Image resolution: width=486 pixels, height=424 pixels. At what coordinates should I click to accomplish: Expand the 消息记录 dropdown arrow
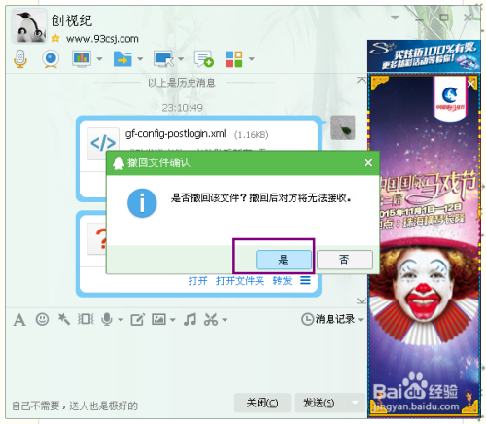[x=361, y=320]
